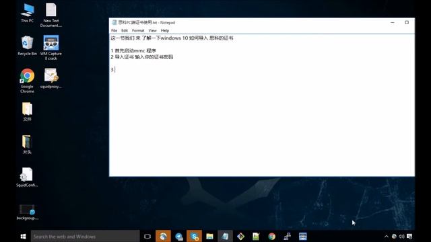Open the network status tray icon
The height and width of the screenshot is (242, 431).
tap(394, 236)
